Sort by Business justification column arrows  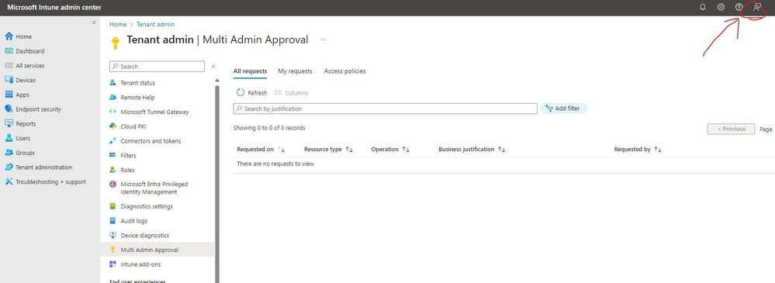(x=501, y=149)
